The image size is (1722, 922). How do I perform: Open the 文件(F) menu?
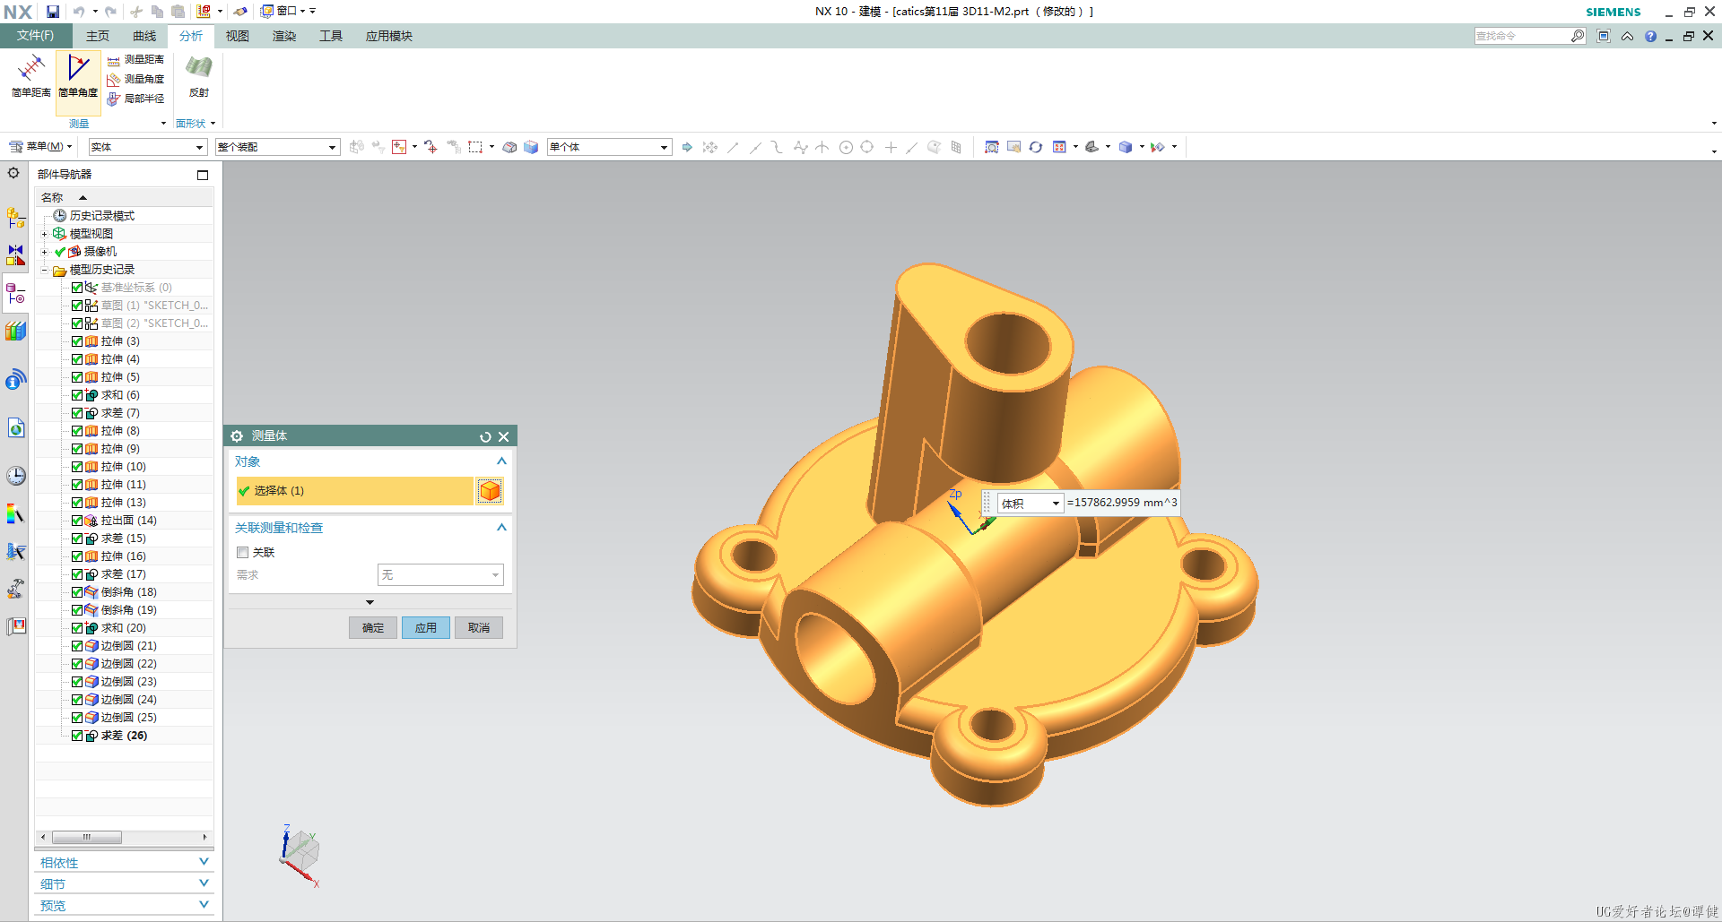click(x=35, y=36)
